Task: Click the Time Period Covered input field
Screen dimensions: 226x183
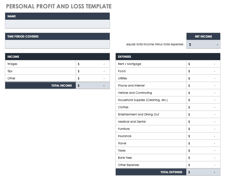Action: pyautogui.click(x=57, y=44)
